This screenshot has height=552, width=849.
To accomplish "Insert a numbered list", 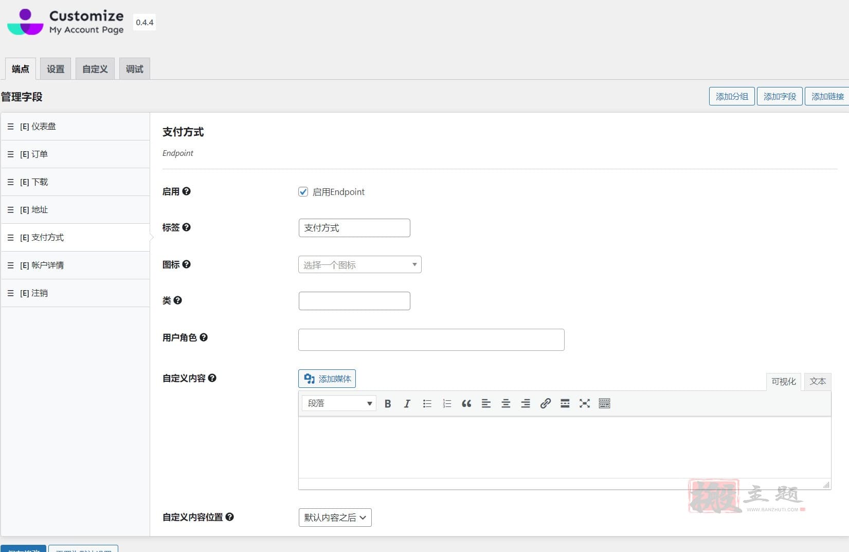I will [447, 404].
